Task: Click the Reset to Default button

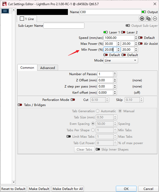Action: coord(13,189)
